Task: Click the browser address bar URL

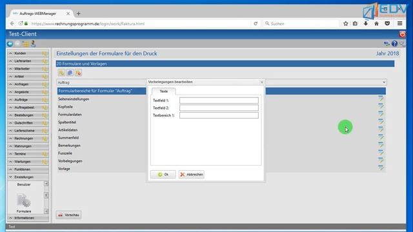Action: [x=88, y=24]
